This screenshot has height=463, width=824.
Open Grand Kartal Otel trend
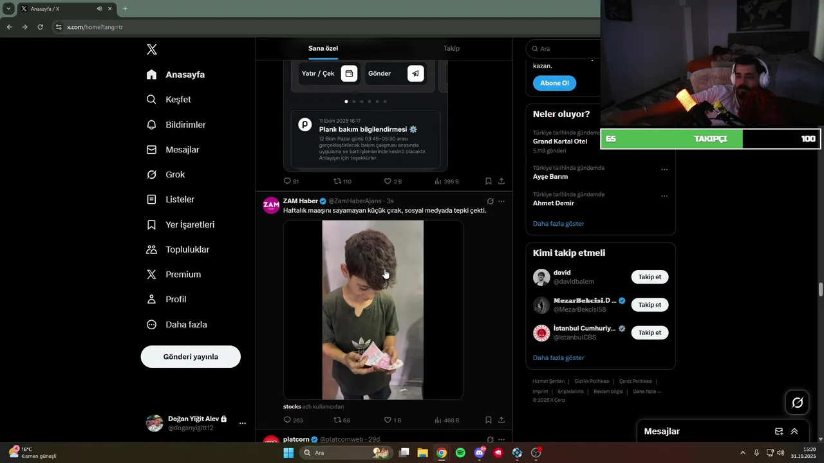pyautogui.click(x=560, y=141)
